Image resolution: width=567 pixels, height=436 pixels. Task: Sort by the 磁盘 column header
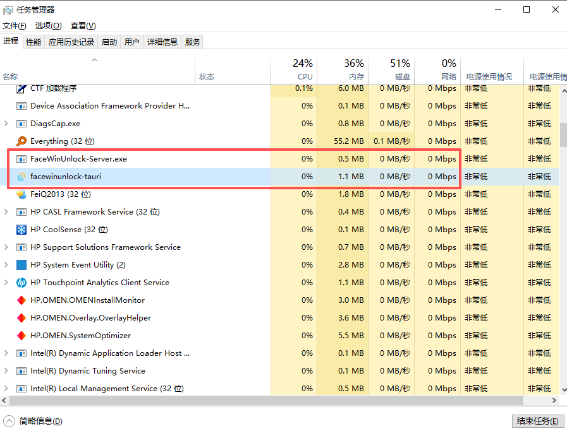click(391, 71)
